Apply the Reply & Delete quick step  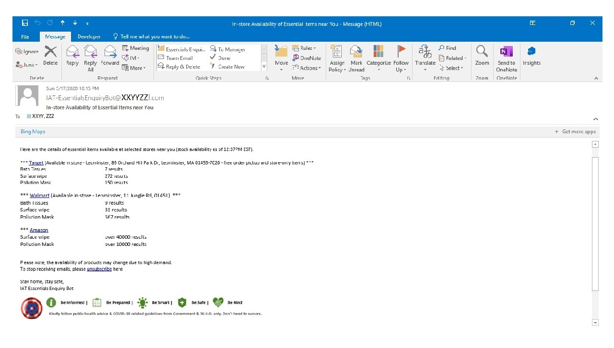point(179,67)
